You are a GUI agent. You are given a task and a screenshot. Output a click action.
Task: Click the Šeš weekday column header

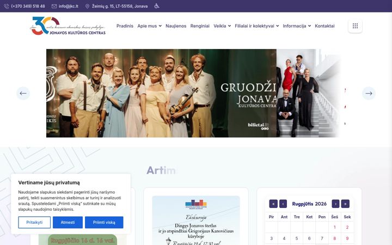[x=334, y=217]
